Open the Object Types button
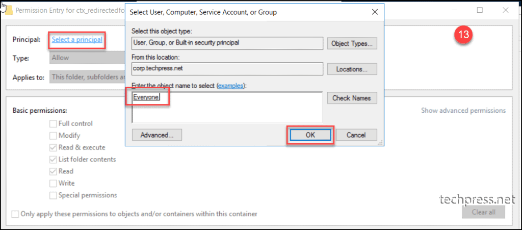This screenshot has width=522, height=230. click(352, 44)
